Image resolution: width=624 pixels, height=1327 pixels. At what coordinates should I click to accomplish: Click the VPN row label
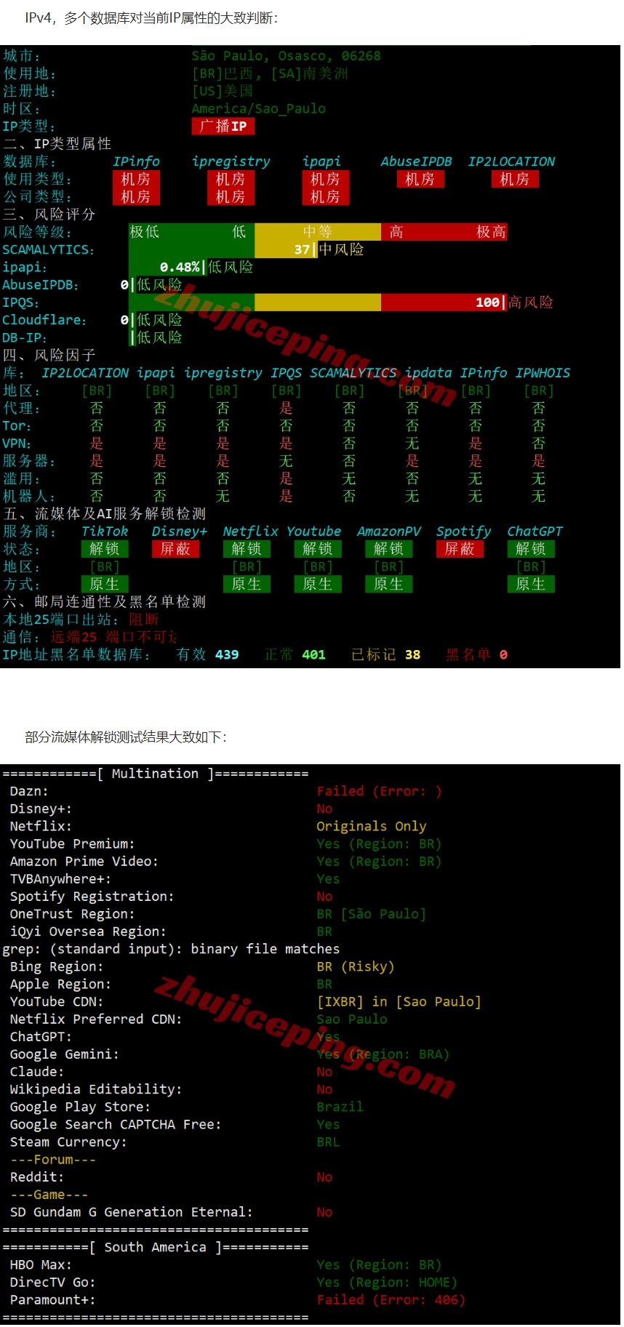point(17,444)
